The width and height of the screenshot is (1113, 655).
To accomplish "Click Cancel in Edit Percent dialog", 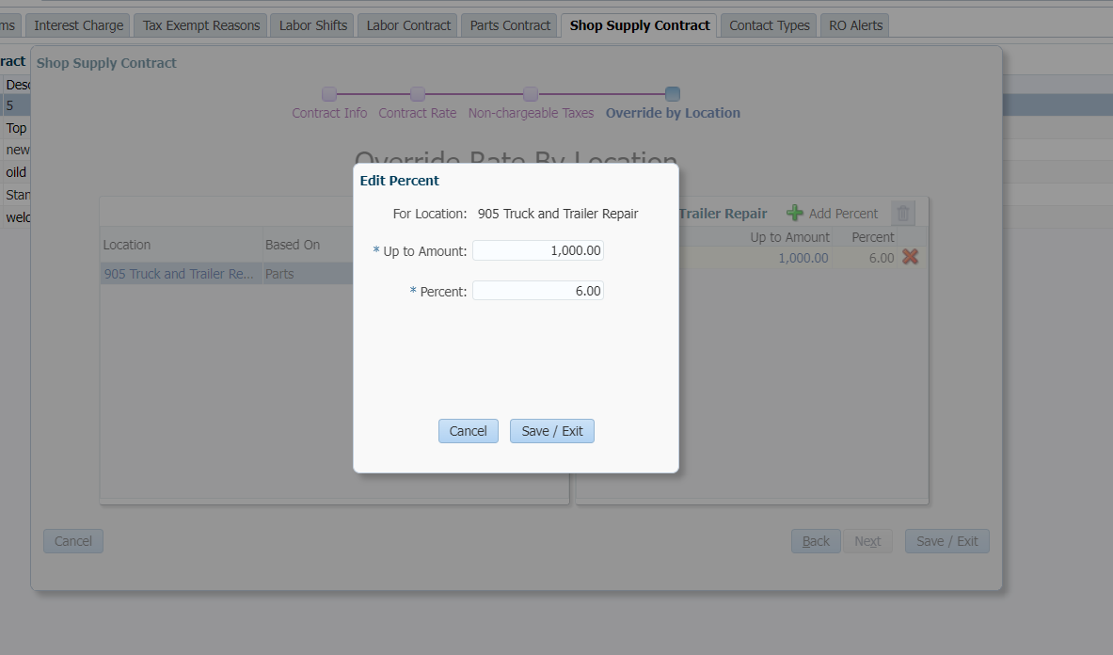I will [x=468, y=431].
